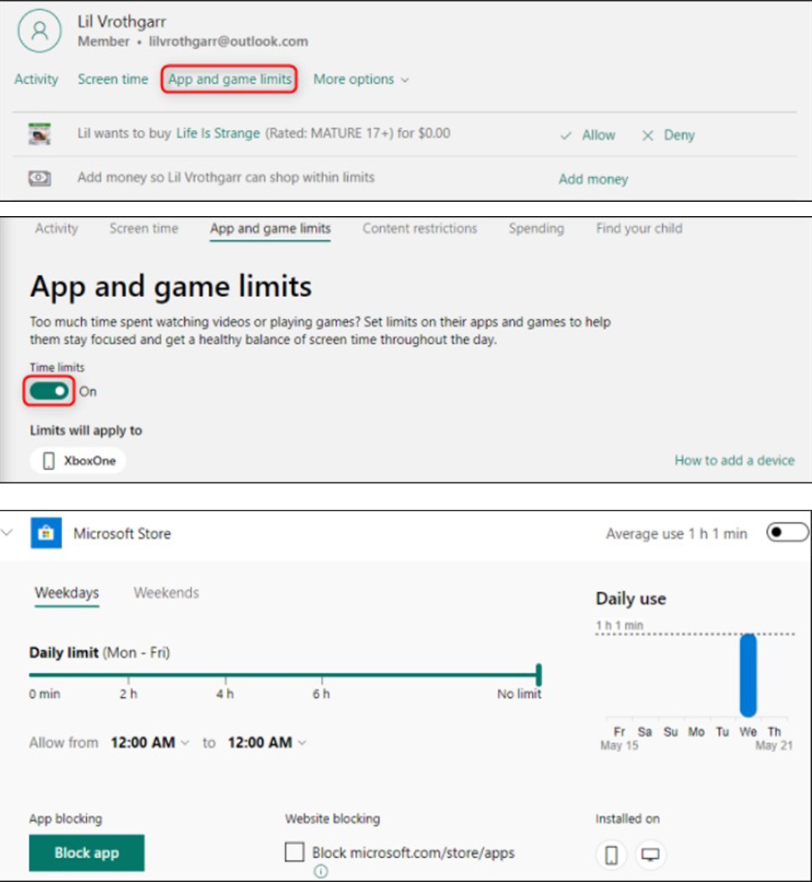Expand the More options dropdown

click(x=361, y=79)
